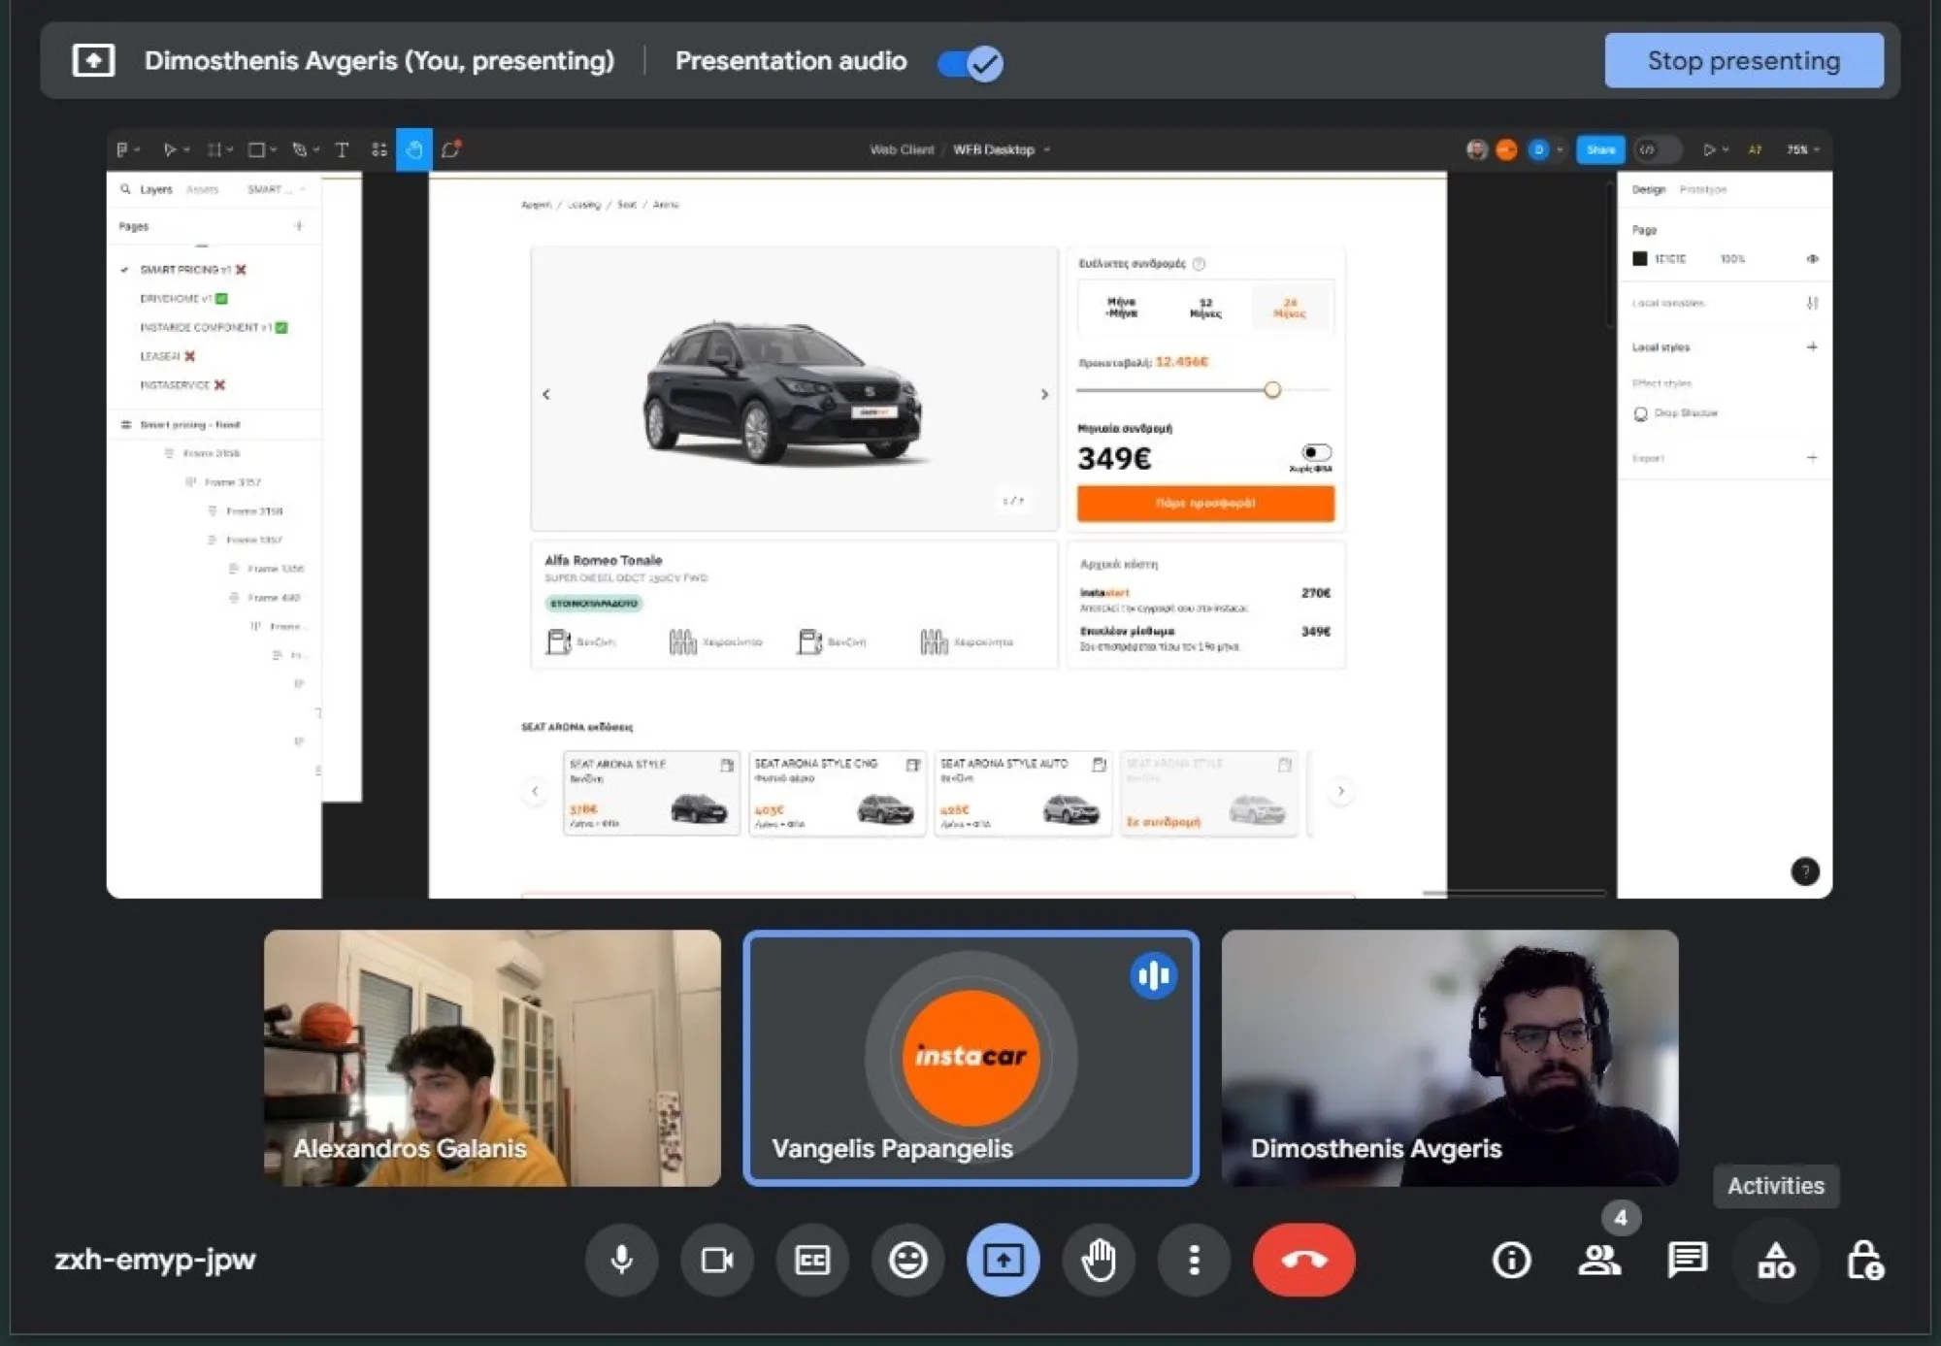Click the Figma resources components tool
1941x1346 pixels.
point(378,149)
